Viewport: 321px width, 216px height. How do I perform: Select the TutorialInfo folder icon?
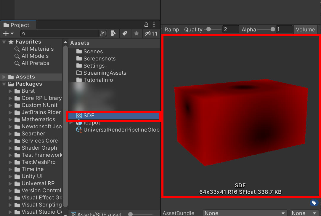coord(79,80)
